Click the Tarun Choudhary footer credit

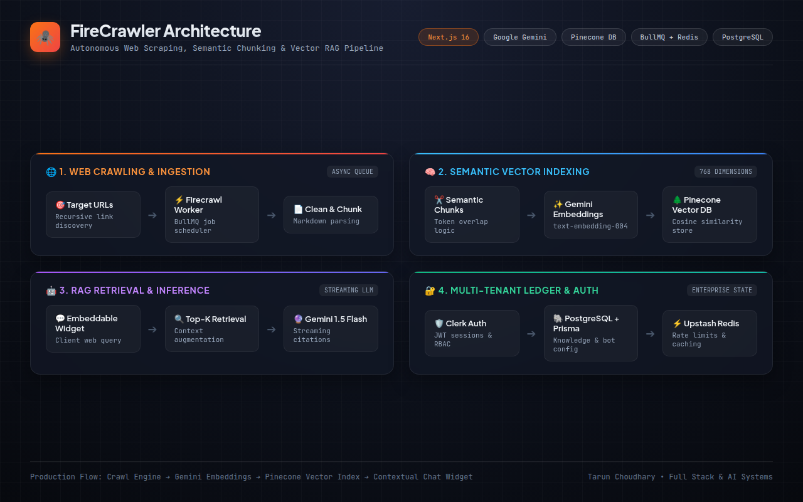coord(680,477)
